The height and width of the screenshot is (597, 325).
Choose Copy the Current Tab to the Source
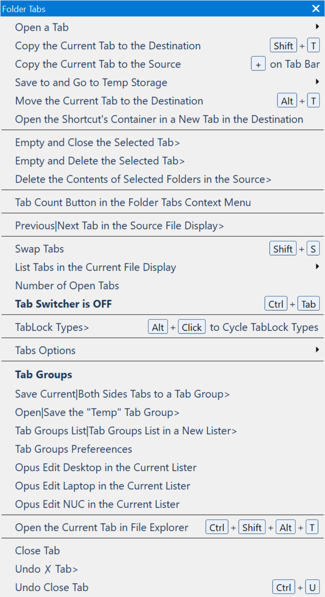click(x=98, y=64)
